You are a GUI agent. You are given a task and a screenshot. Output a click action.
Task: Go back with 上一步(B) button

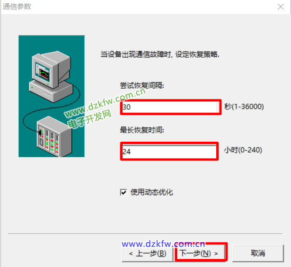click(x=147, y=253)
